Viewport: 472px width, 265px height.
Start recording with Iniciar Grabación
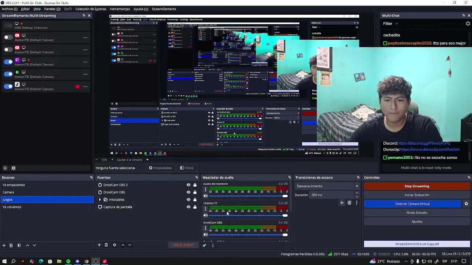click(417, 195)
